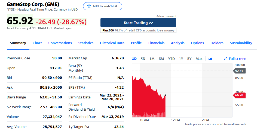Switch chart range to 5D
Viewport: 257px width, 138px height.
143,59
